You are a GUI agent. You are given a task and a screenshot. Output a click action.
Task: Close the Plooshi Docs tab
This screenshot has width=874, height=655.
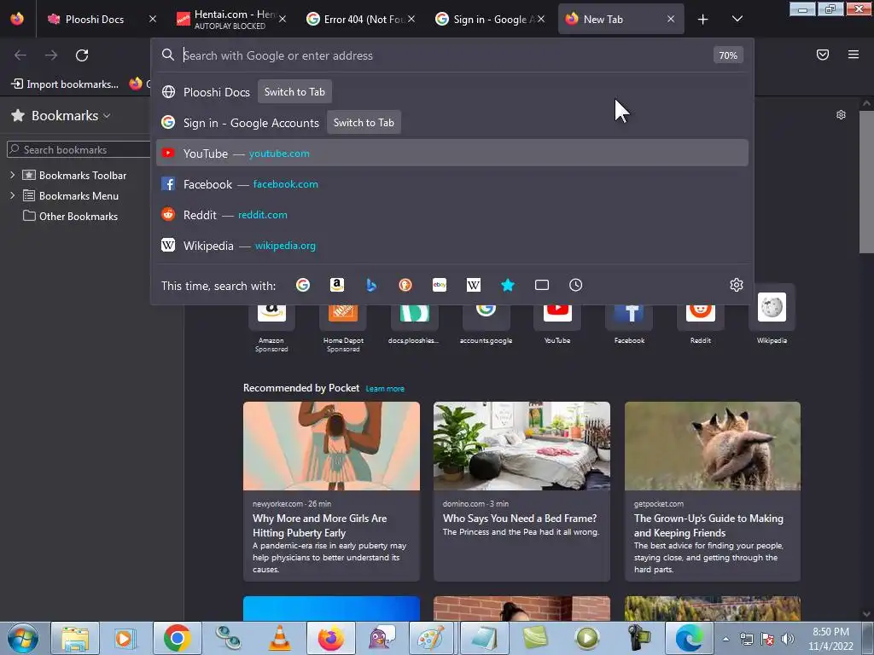153,20
